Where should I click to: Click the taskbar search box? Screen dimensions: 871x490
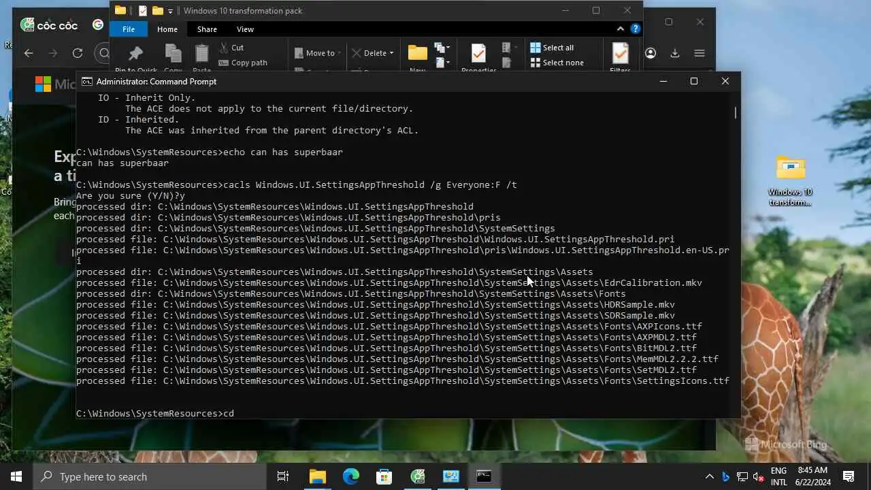[150, 476]
